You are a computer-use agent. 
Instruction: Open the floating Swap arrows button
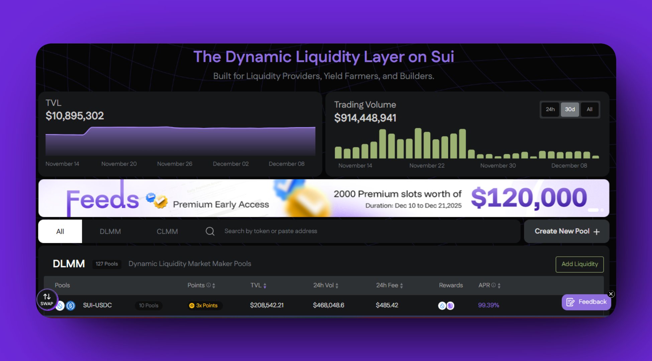[47, 299]
